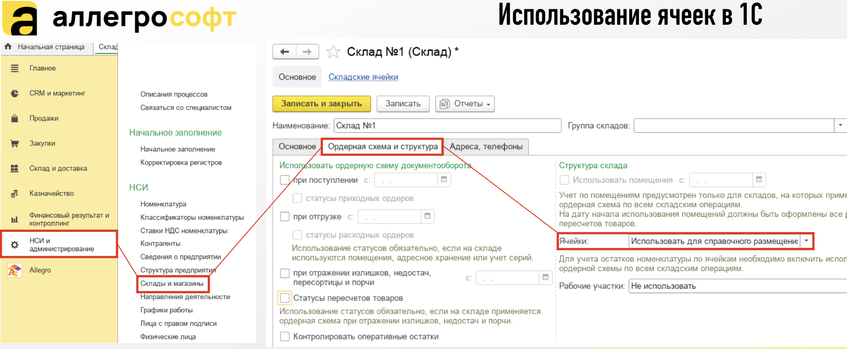Open Контрагенты in the НСИ section
The height and width of the screenshot is (349, 847).
[x=160, y=244]
